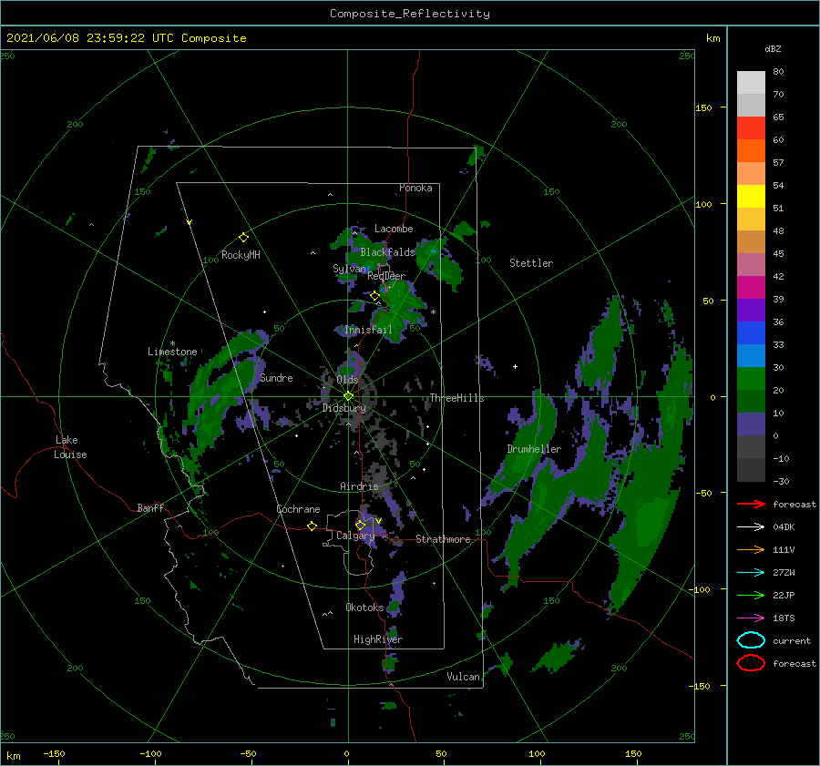Click the Okotoks town label
The image size is (820, 766).
pos(364,608)
